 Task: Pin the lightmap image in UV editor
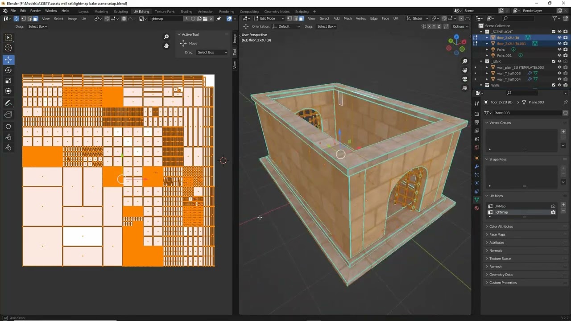pos(219,19)
